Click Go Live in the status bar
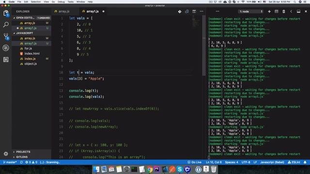This screenshot has height=174, width=310. coord(194,162)
